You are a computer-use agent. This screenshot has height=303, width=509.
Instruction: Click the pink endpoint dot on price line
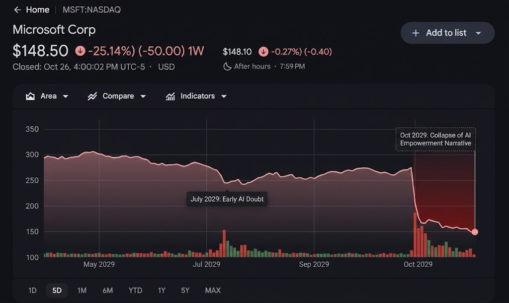pyautogui.click(x=475, y=232)
